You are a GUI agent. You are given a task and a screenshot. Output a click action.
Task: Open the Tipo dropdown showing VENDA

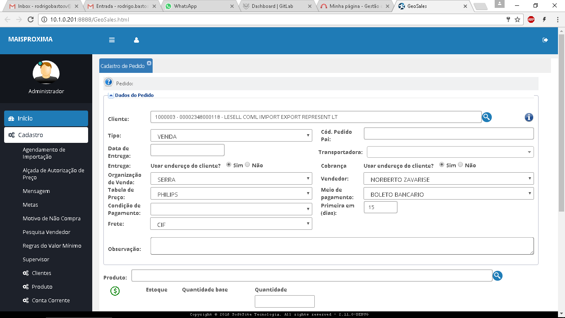pyautogui.click(x=231, y=136)
